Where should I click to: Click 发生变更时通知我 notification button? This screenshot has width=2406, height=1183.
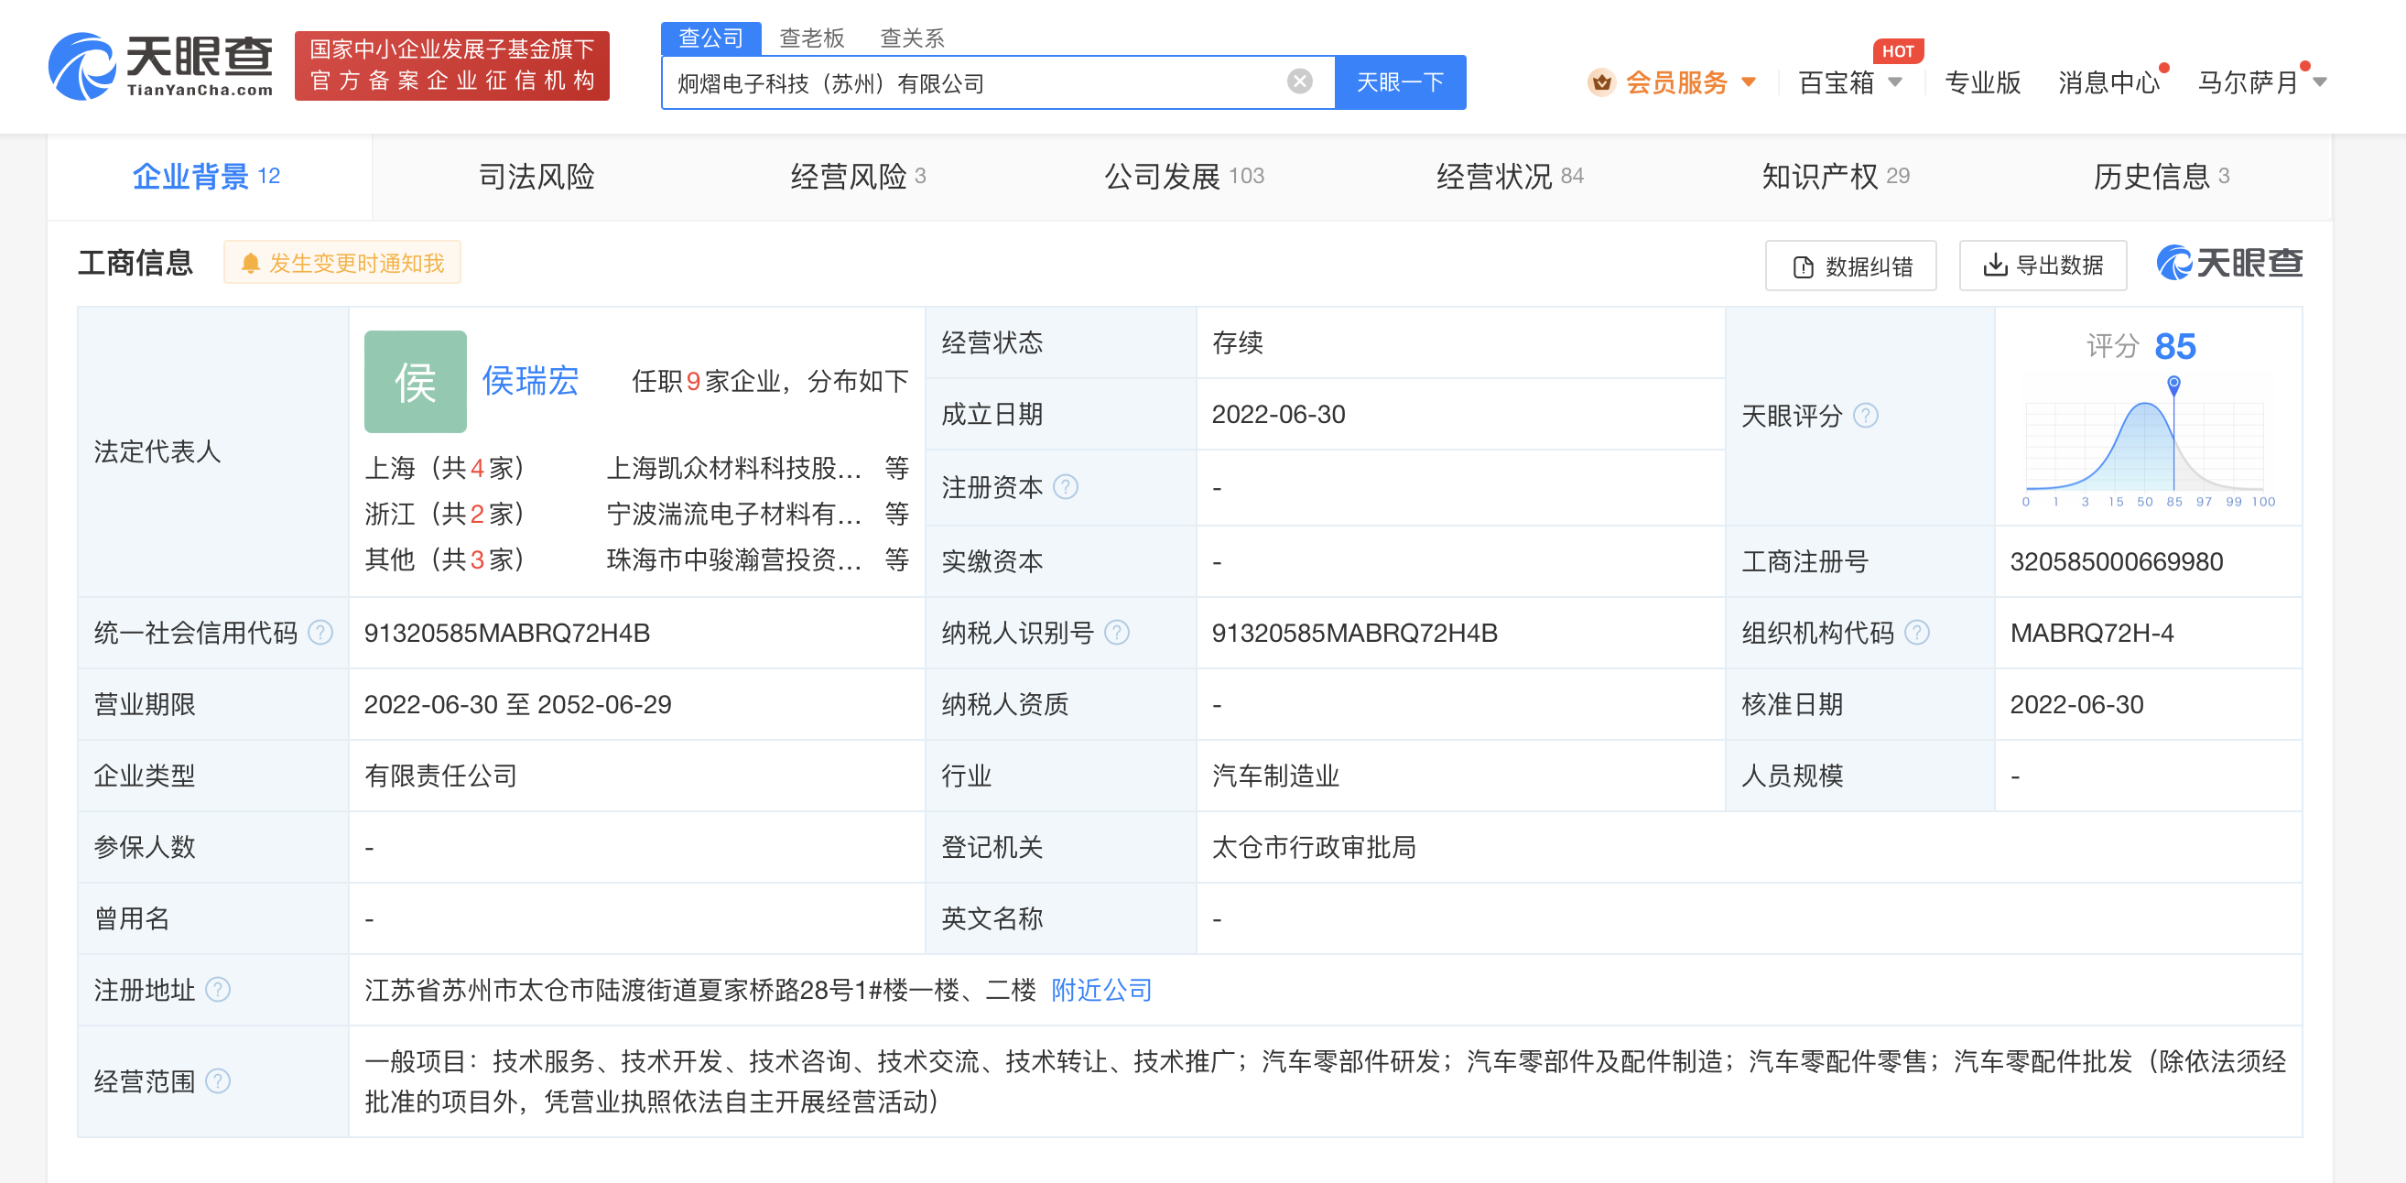pos(342,264)
